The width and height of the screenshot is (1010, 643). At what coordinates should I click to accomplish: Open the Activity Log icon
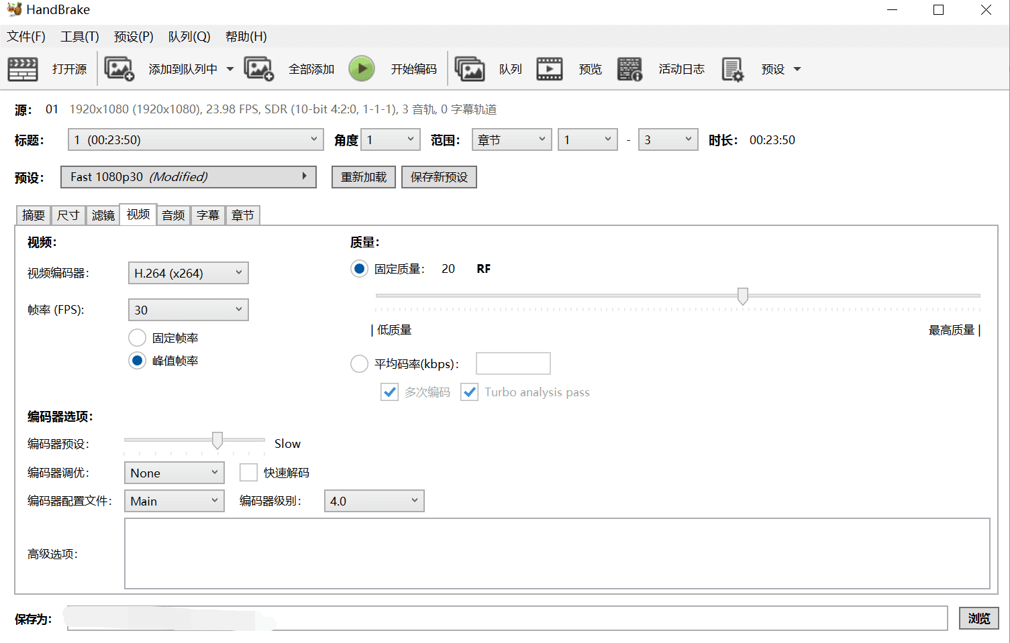629,69
